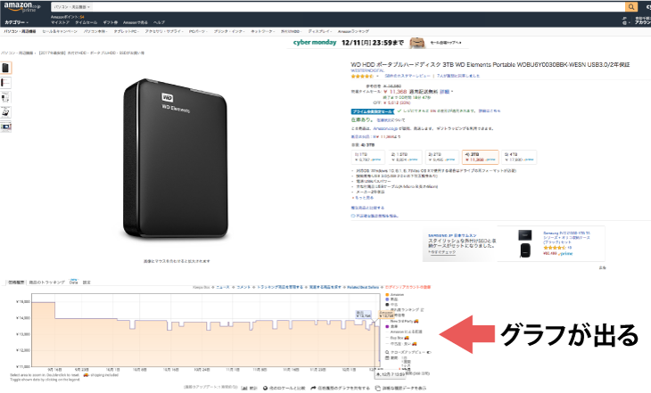The height and width of the screenshot is (393, 651).
Task: Select the fourth product thumbnail
Action: click(6, 112)
